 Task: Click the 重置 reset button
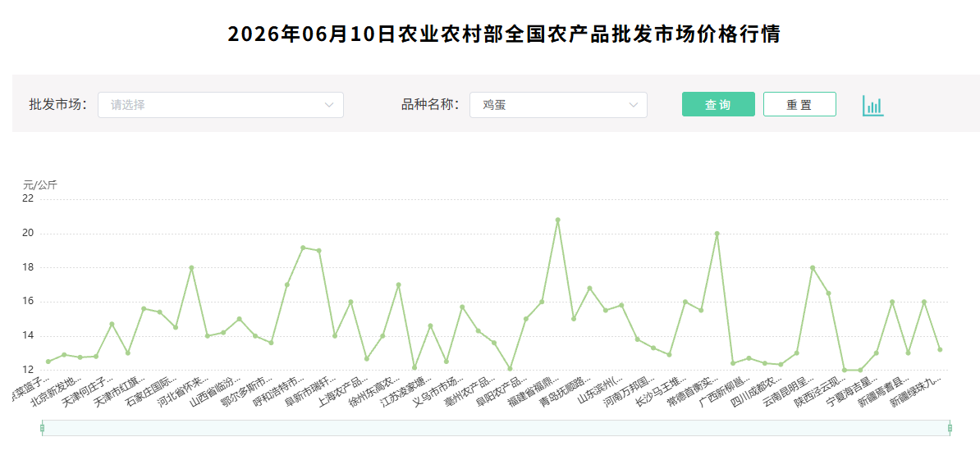(799, 104)
